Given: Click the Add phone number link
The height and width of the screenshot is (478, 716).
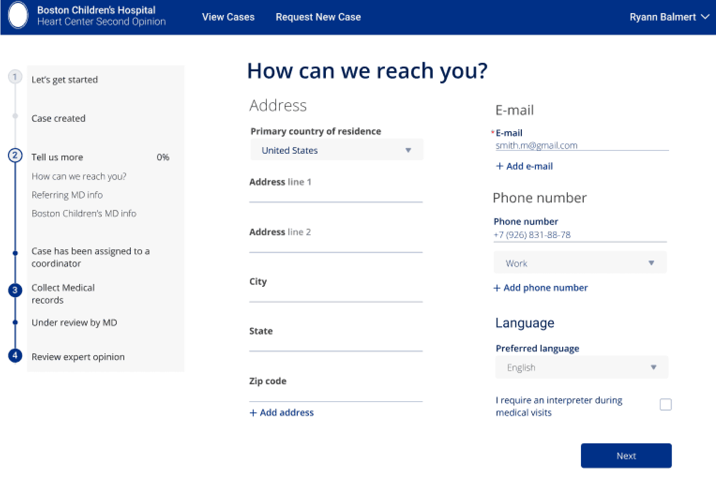Looking at the screenshot, I should pos(541,288).
